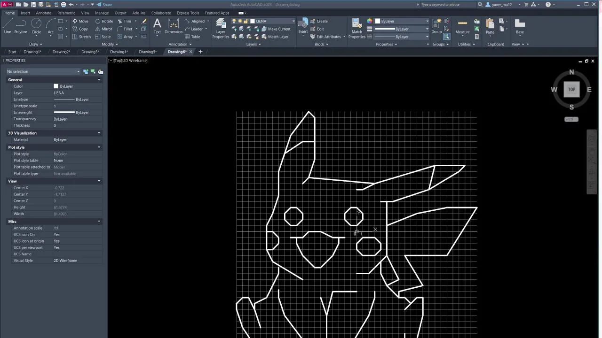Activate the Trim command
This screenshot has height=338, width=602.
[x=124, y=21]
